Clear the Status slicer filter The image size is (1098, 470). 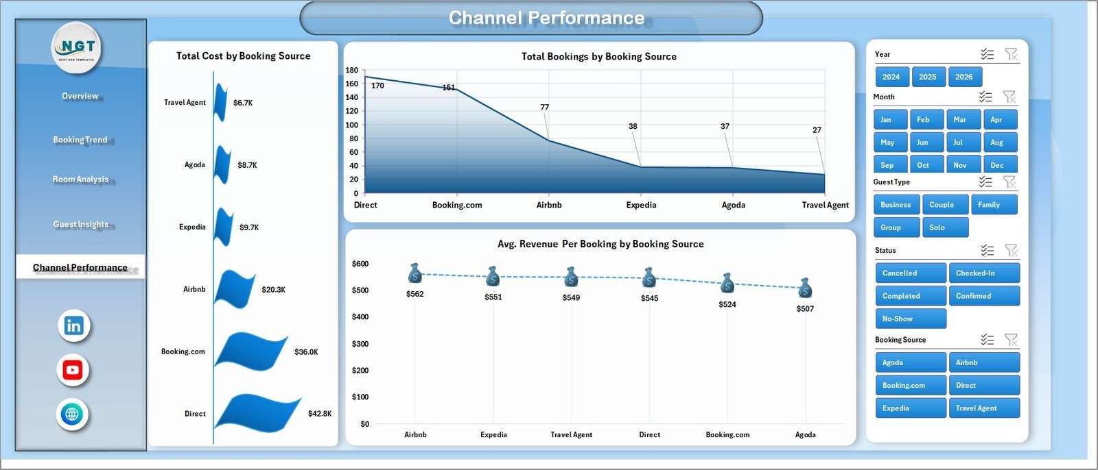(x=1011, y=250)
